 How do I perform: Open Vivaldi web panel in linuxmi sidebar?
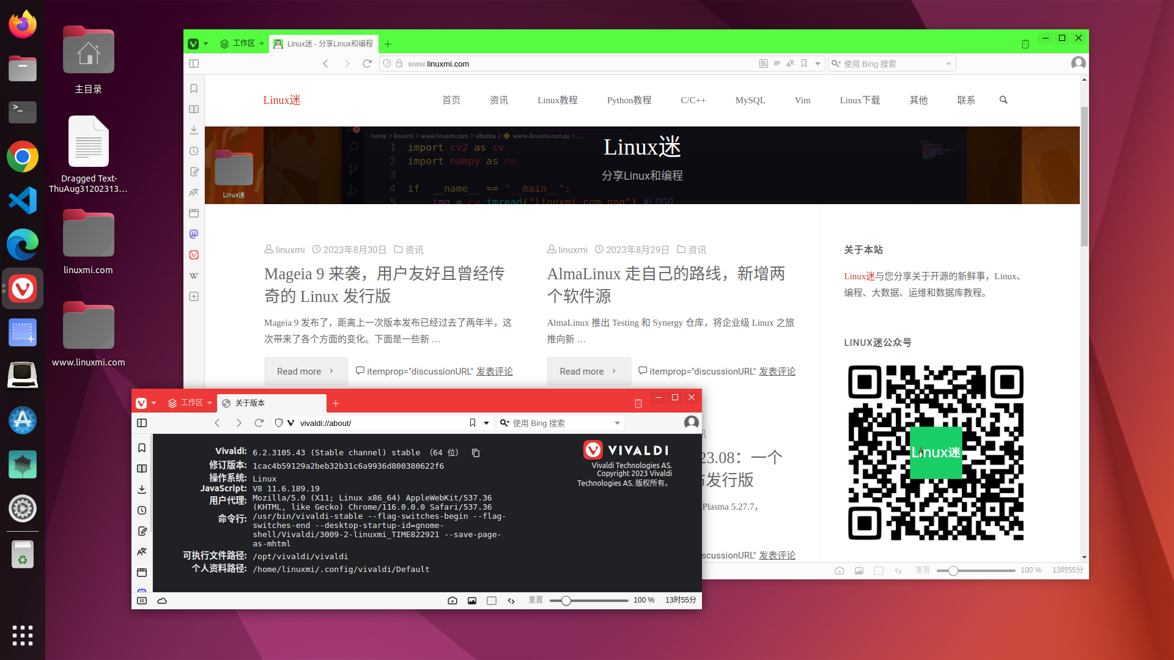194,255
